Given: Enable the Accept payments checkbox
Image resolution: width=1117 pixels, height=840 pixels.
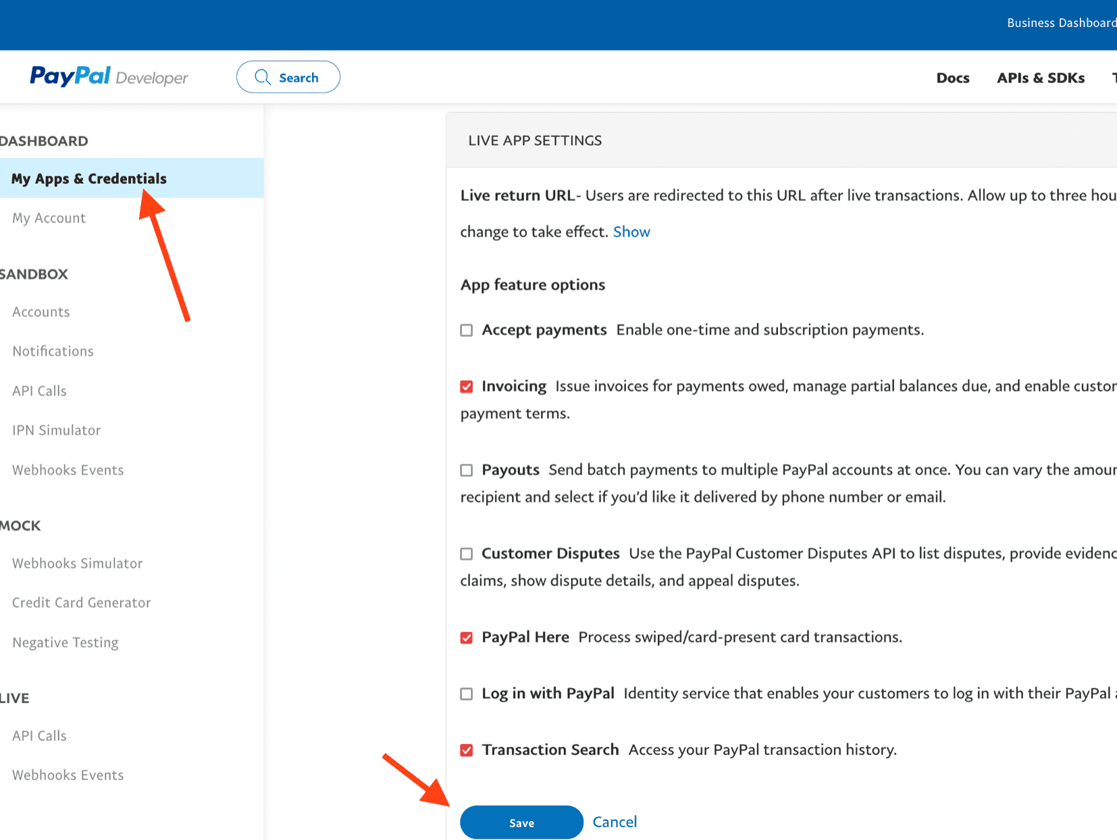Looking at the screenshot, I should pyautogui.click(x=467, y=330).
